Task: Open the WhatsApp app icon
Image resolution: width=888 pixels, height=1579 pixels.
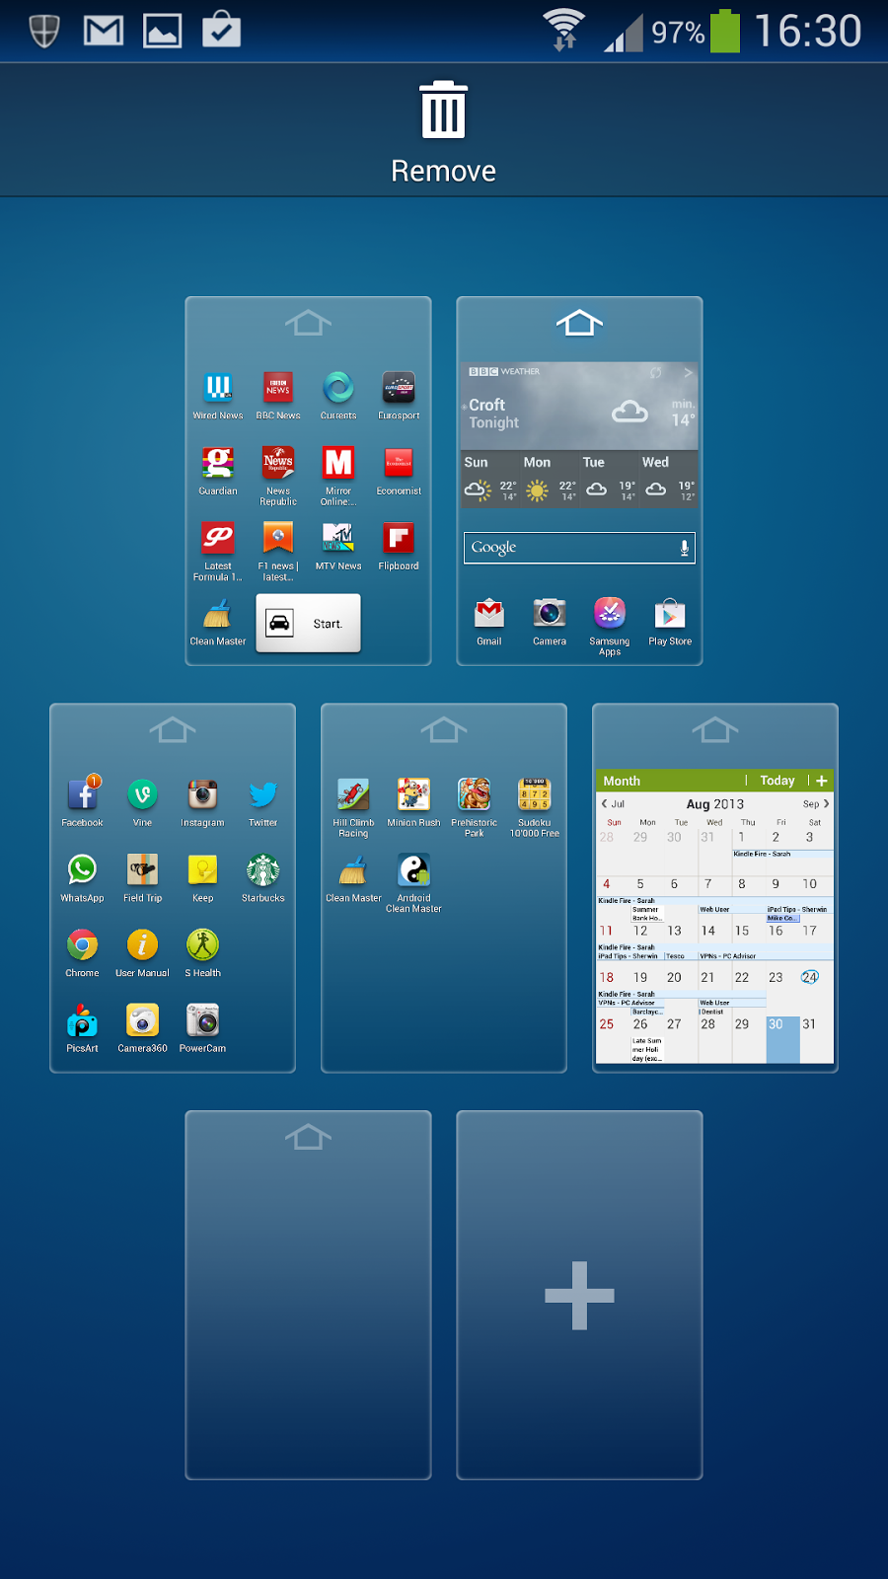Action: pos(83,869)
